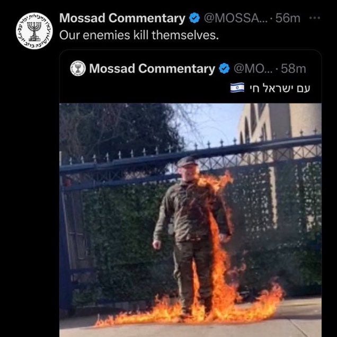Open the quoted post's Mossad Commentary name
The image size is (337, 337).
pyautogui.click(x=152, y=68)
